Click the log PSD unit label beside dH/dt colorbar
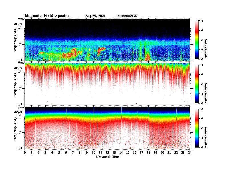The width and height of the screenshot is (226, 175). coord(206,49)
